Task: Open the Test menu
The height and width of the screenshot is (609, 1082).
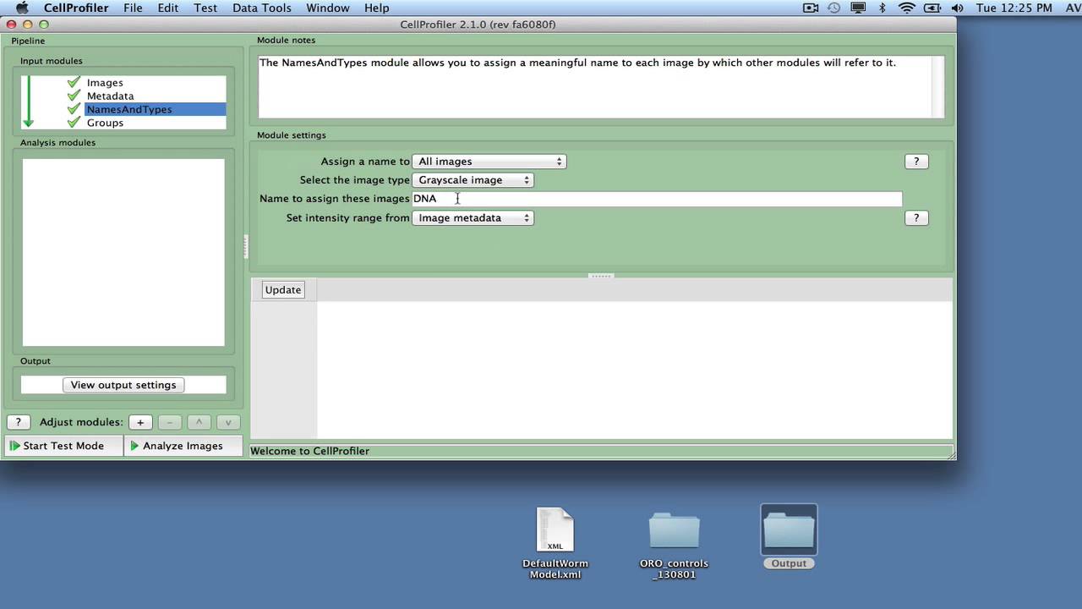Action: pos(205,8)
